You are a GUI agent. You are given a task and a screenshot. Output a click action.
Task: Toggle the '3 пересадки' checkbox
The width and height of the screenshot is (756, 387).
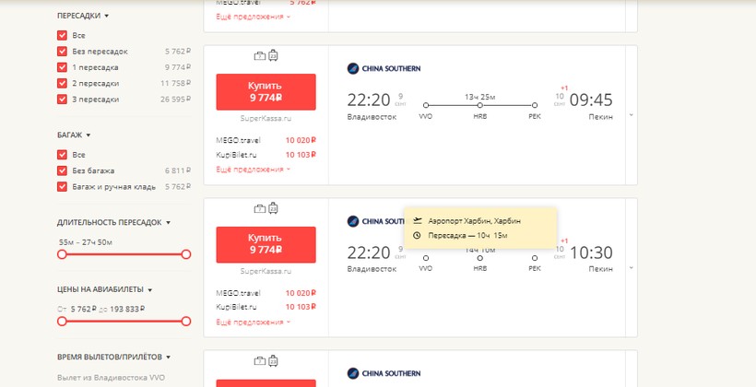click(63, 100)
